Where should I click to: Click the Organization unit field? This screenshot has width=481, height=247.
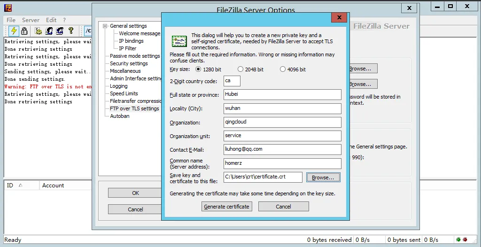tap(282, 136)
